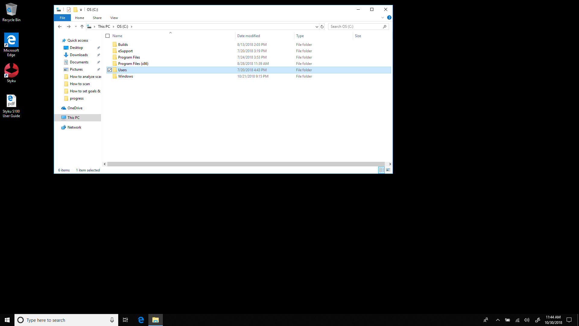
Task: Click the Details view icon
Action: [381, 170]
